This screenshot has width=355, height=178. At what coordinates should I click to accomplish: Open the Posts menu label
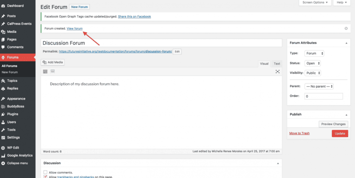pyautogui.click(x=12, y=16)
